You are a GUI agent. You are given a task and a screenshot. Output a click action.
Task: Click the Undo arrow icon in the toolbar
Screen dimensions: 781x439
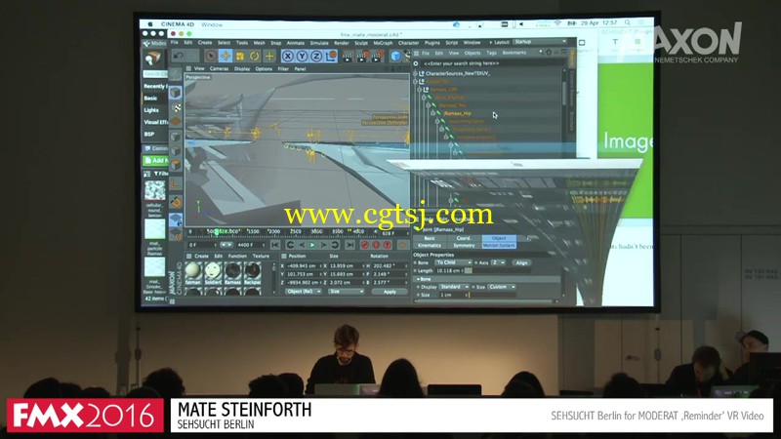click(179, 56)
